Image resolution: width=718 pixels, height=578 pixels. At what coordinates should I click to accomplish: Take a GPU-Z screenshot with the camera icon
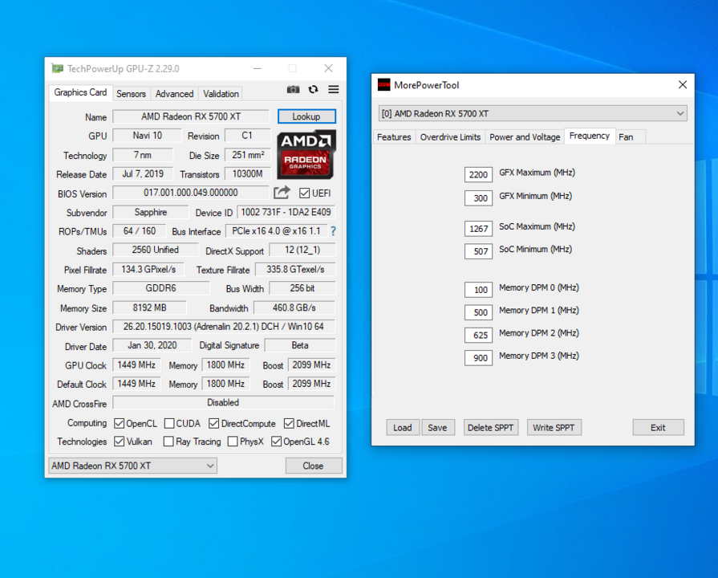[293, 89]
